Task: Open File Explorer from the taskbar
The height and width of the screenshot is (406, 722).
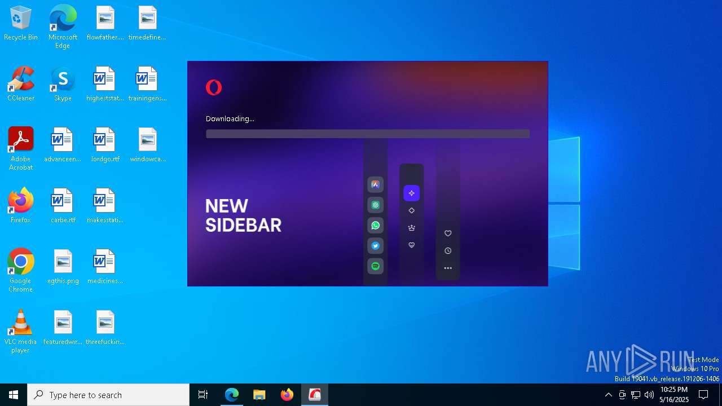Action: 259,395
